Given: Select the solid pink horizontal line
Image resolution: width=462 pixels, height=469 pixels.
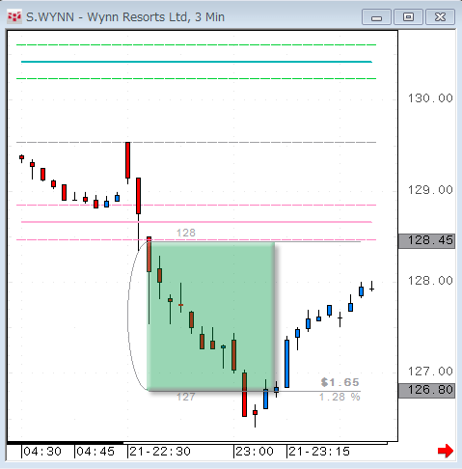Looking at the screenshot, I should click(197, 222).
